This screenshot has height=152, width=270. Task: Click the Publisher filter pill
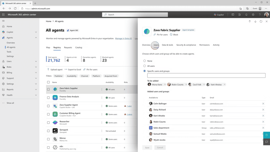tap(59, 76)
